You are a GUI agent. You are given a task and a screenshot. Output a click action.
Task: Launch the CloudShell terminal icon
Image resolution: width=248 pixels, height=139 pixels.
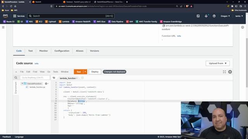click(198, 16)
